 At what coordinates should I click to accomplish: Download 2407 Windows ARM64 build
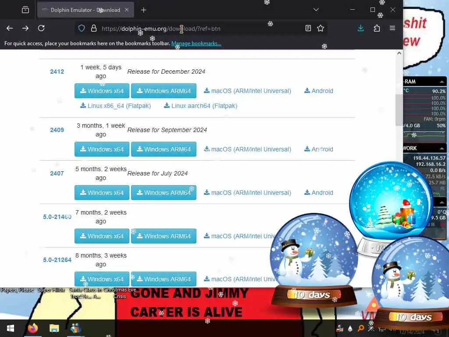tap(164, 193)
